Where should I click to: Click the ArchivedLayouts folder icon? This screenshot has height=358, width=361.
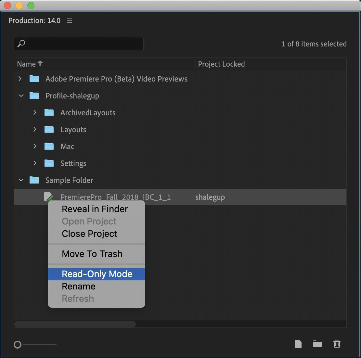(49, 113)
